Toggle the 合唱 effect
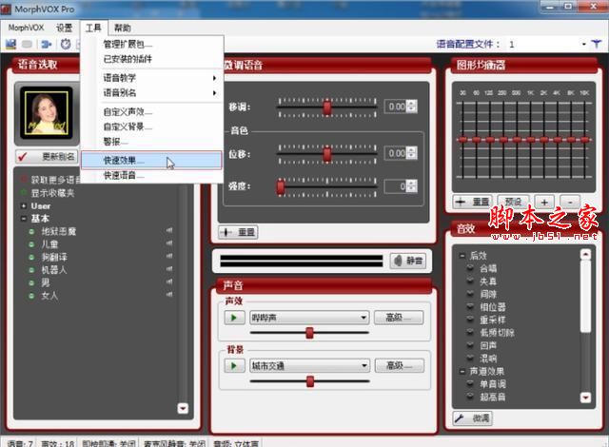The width and height of the screenshot is (609, 447). [x=488, y=268]
